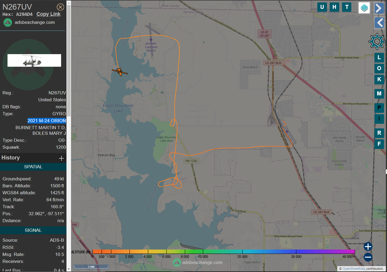Click the left chevron arrow button
The image size is (387, 272).
pyautogui.click(x=379, y=23)
